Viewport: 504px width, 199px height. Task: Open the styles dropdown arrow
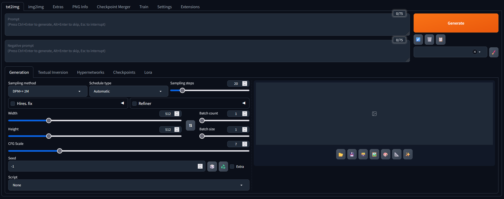pyautogui.click(x=480, y=52)
